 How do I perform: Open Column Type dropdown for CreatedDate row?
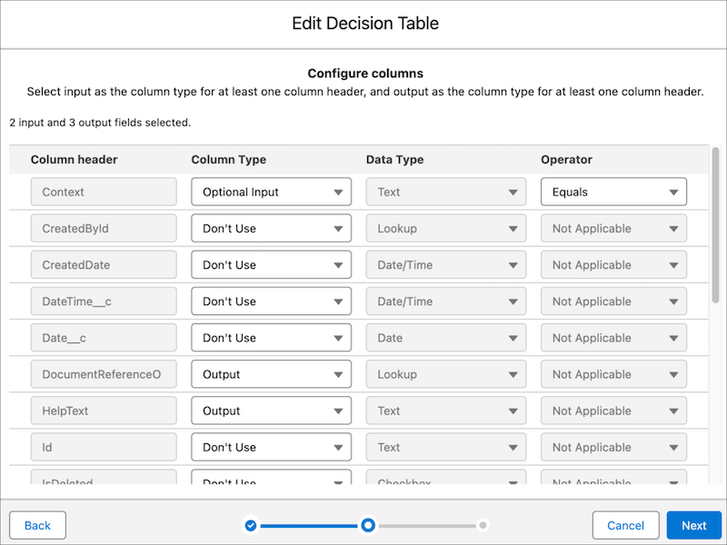[x=271, y=264]
